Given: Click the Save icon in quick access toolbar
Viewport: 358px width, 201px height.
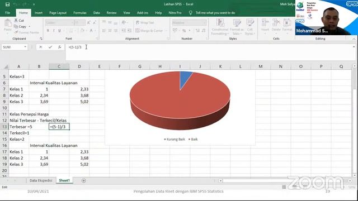Looking at the screenshot, I should point(7,4).
